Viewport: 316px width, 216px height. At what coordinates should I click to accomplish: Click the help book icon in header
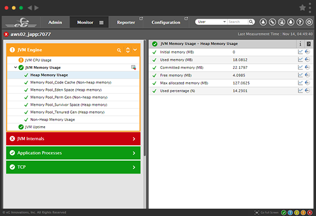click(308, 44)
